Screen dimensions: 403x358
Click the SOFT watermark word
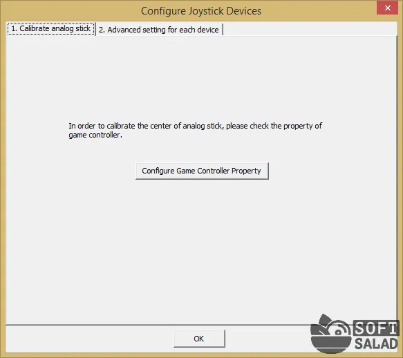[375, 328]
